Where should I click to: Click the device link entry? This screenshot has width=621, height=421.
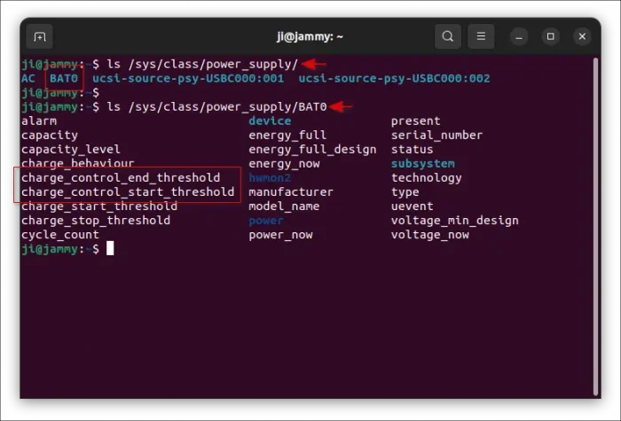click(x=270, y=121)
